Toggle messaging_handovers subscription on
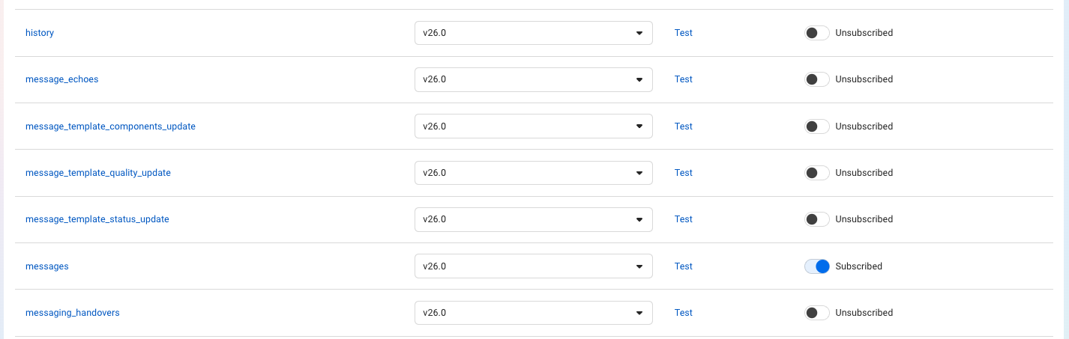The width and height of the screenshot is (1069, 339). pos(816,313)
